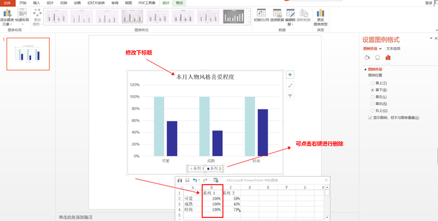
Task: Apply the dark background chart style thumbnail
Action: (234, 16)
